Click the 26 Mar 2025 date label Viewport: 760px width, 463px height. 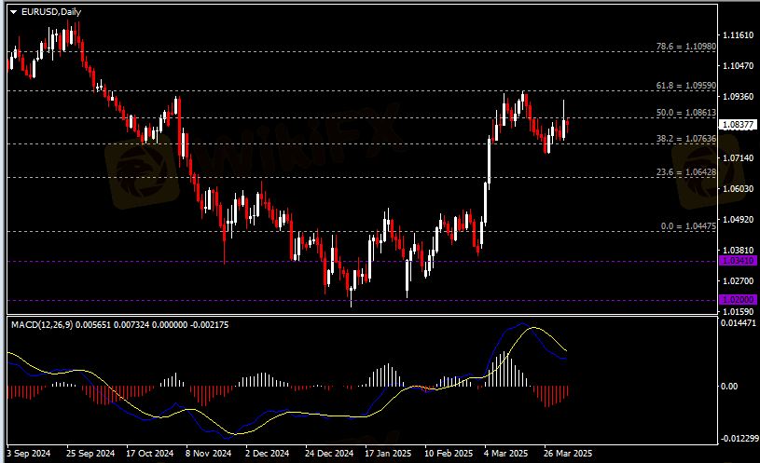pos(568,454)
